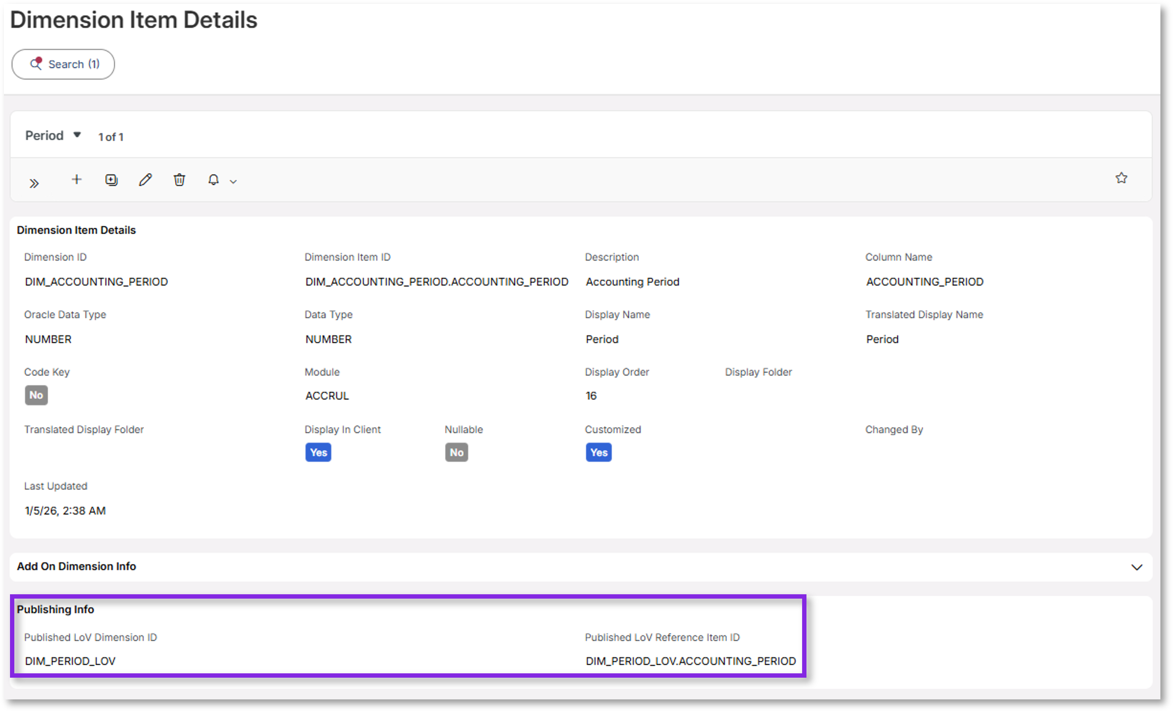1173x712 pixels.
Task: Click the DIM_PERIOD_LOV published dimension ID
Action: coord(70,662)
